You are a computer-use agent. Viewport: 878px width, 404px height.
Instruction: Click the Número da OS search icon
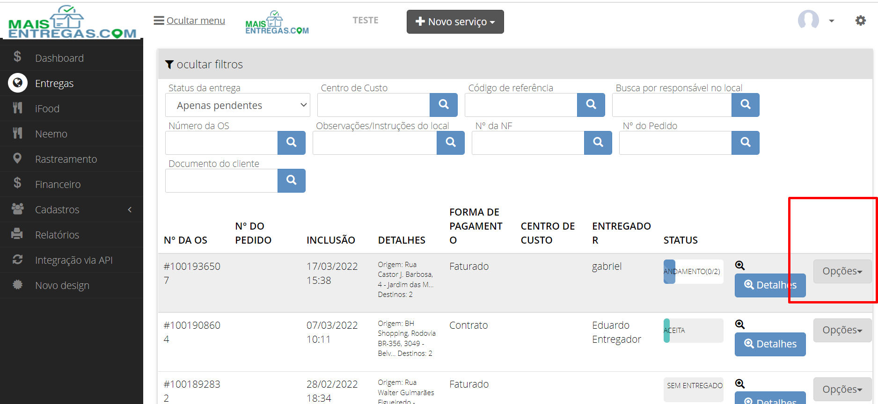[292, 143]
